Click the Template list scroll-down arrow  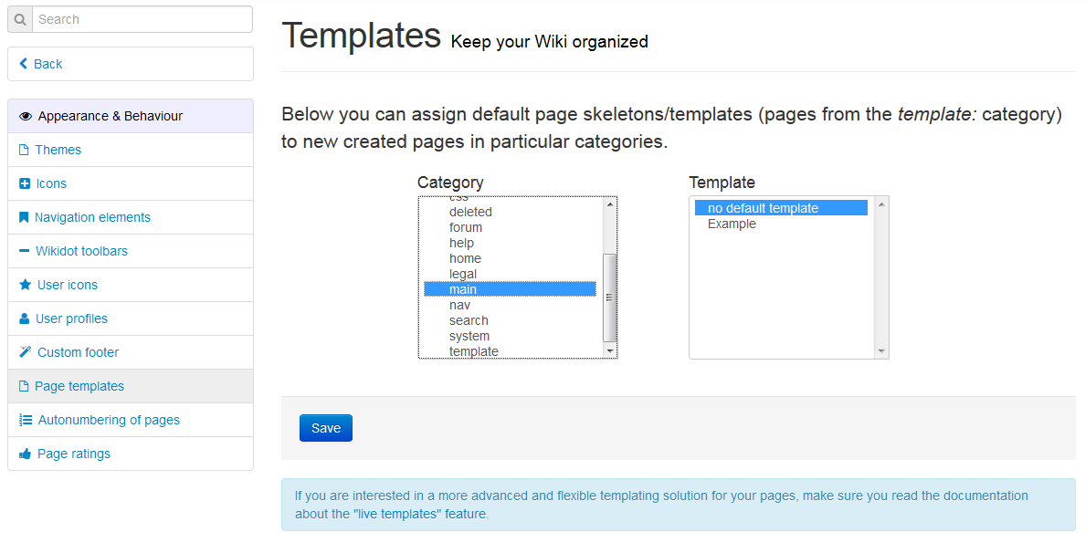click(x=881, y=350)
